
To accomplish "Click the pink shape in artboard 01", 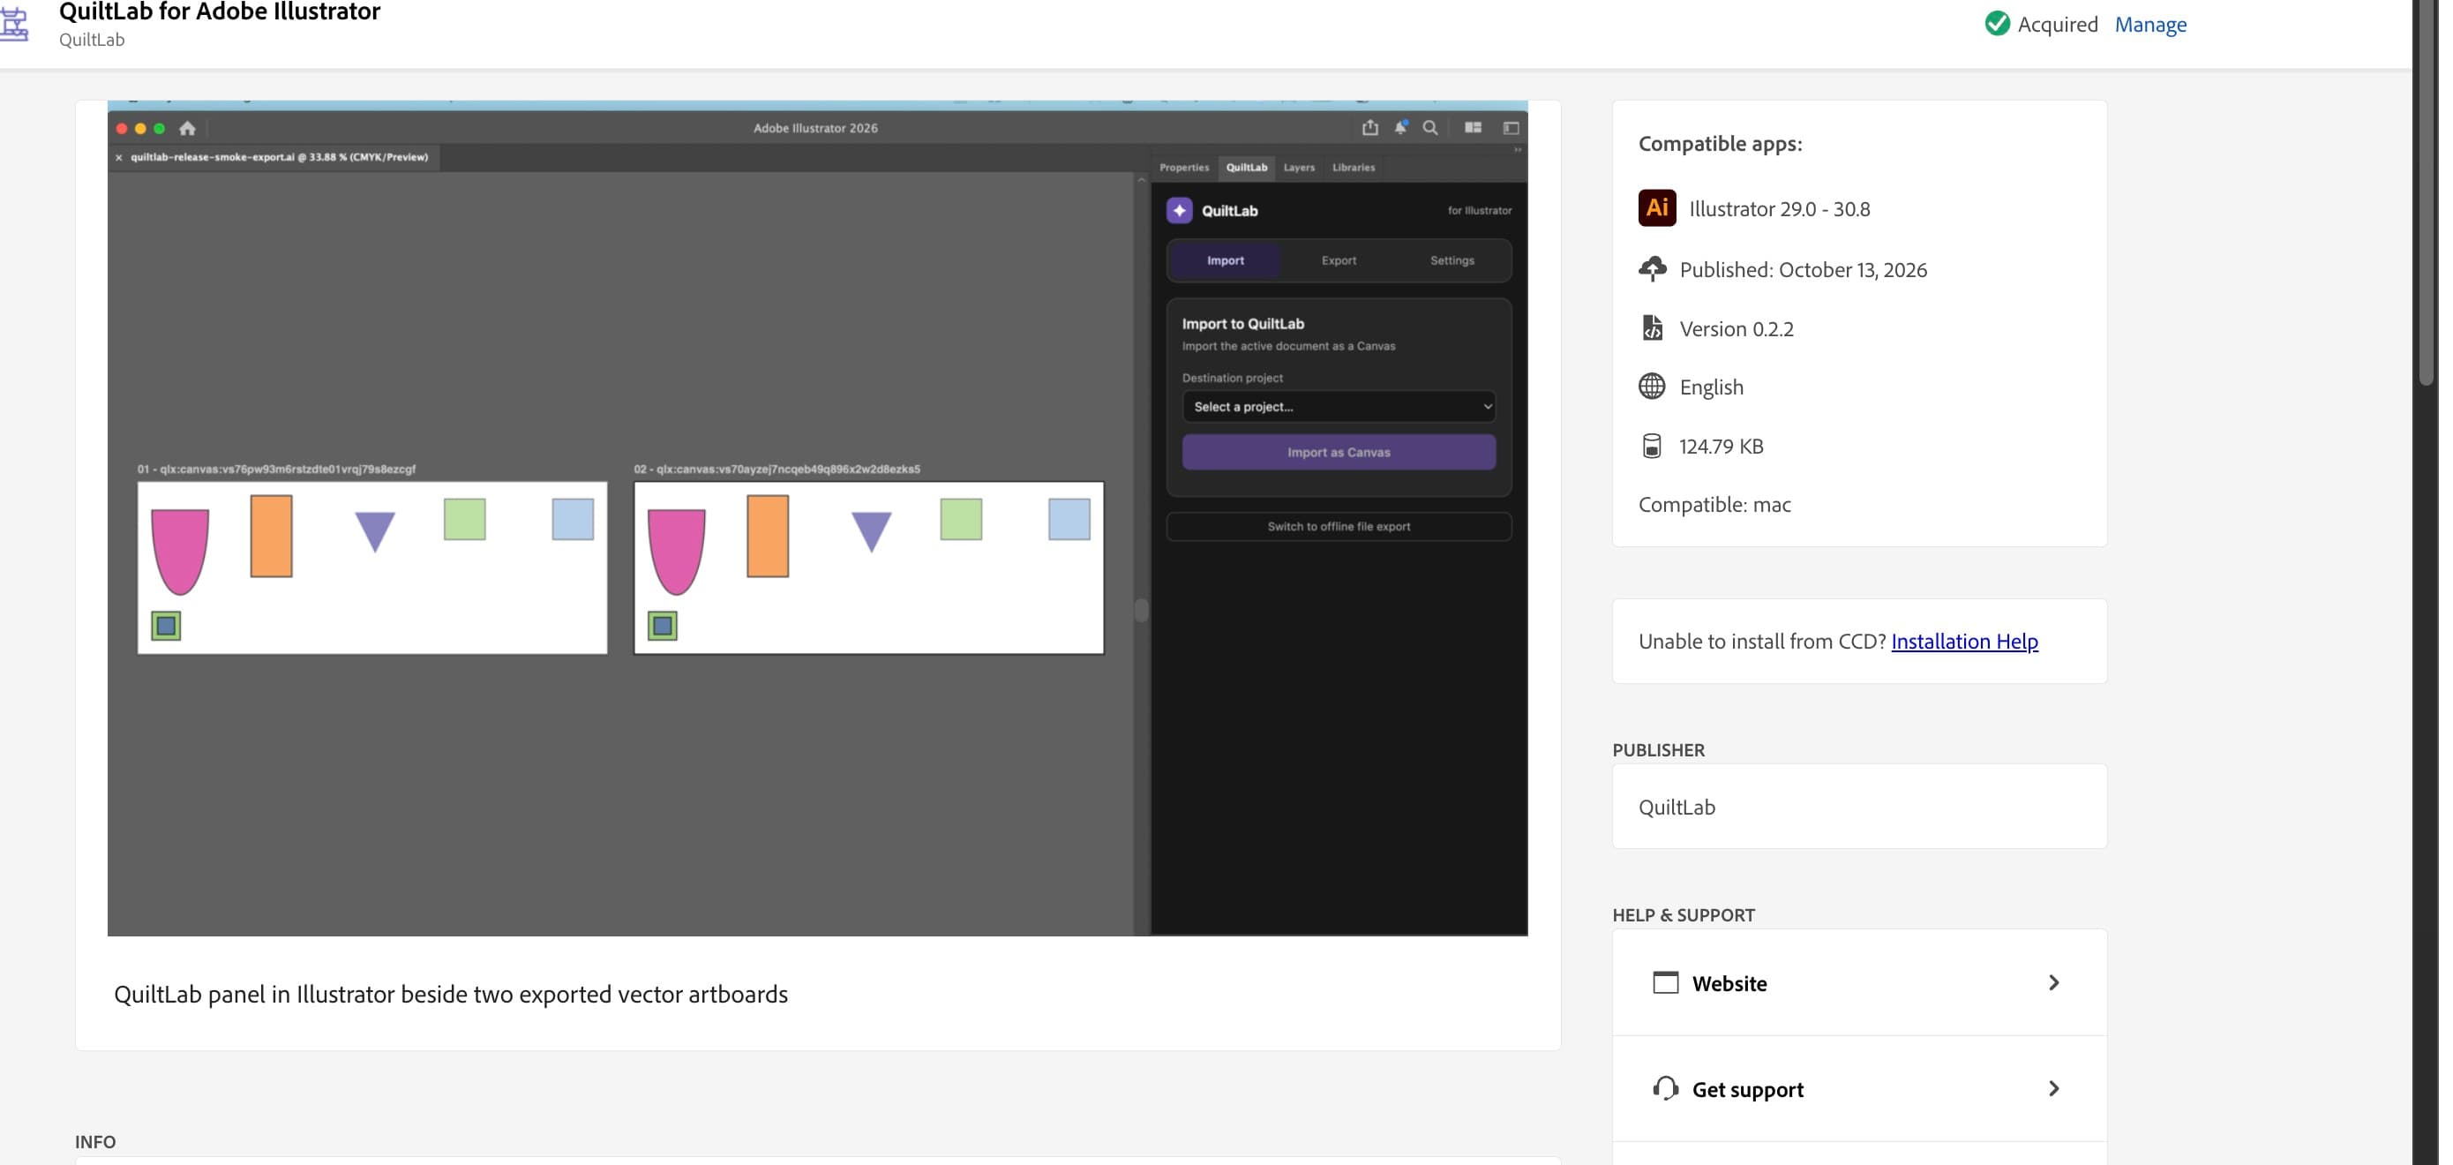I will (x=180, y=552).
